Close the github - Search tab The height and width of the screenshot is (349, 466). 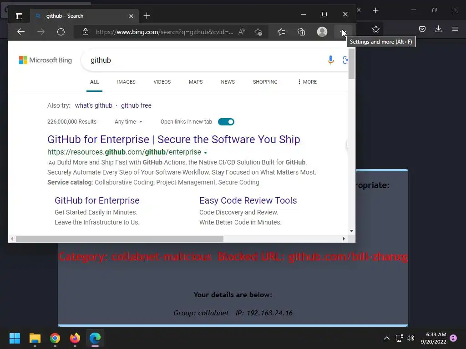point(131,16)
